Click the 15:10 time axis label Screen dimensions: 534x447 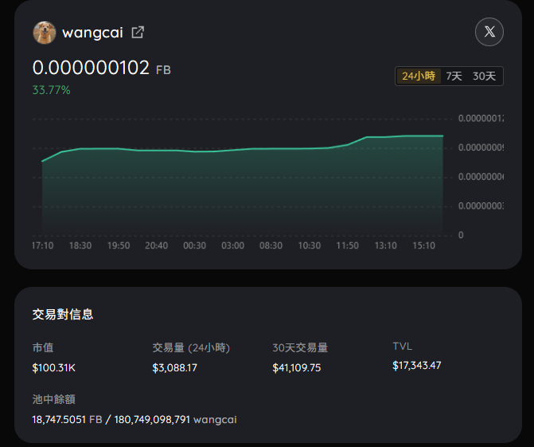click(x=423, y=245)
